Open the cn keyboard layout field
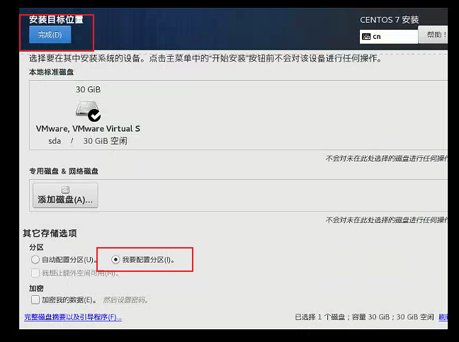 (x=388, y=37)
